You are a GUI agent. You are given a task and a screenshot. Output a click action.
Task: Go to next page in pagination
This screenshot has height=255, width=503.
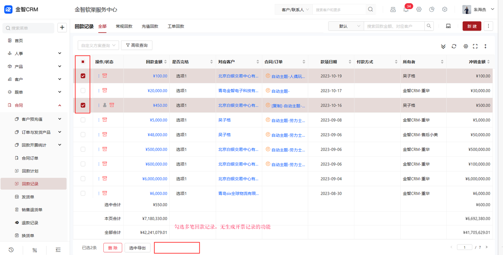pyautogui.click(x=486, y=247)
